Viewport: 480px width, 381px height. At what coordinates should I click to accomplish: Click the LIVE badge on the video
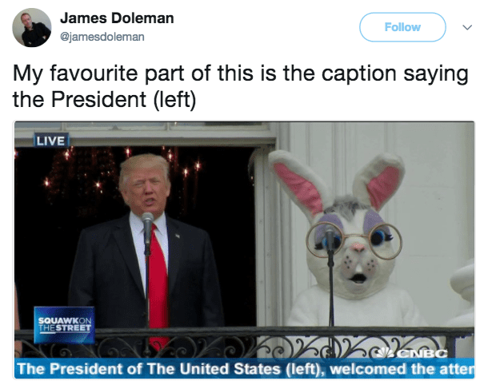(x=51, y=141)
